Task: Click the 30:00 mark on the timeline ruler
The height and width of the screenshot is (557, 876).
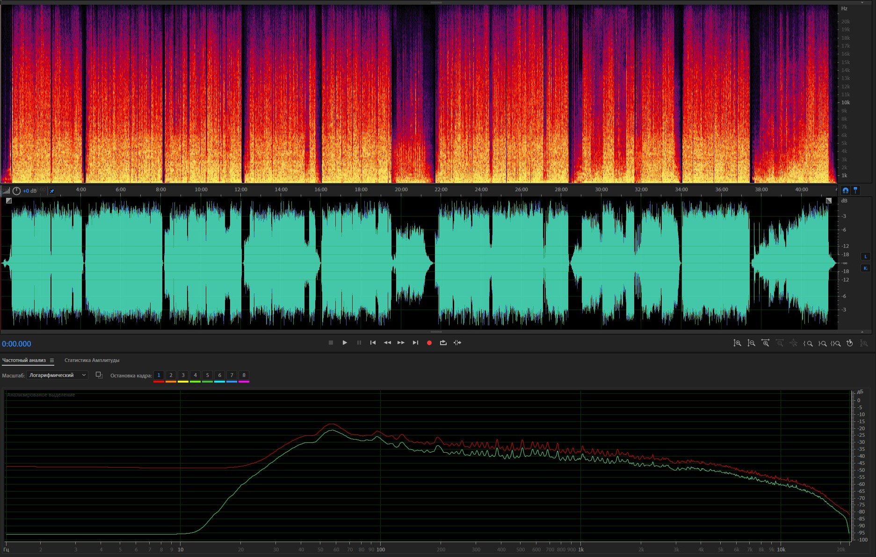Action: (x=601, y=189)
